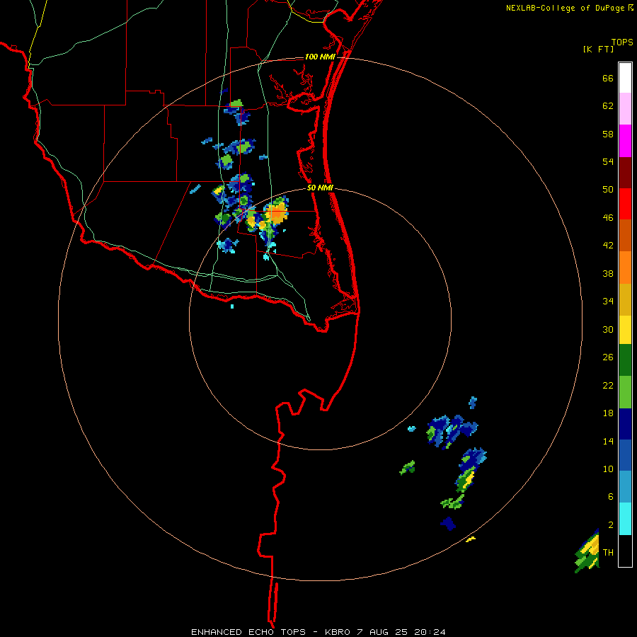Click the '42' legend value
This screenshot has width=637, height=637.
point(608,246)
